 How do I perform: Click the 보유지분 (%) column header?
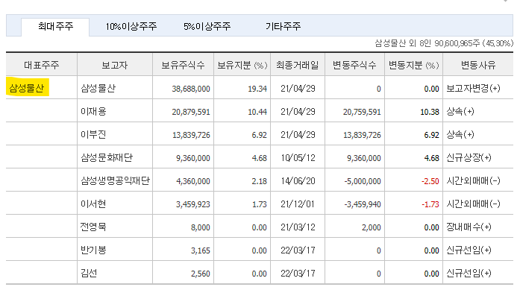242,65
